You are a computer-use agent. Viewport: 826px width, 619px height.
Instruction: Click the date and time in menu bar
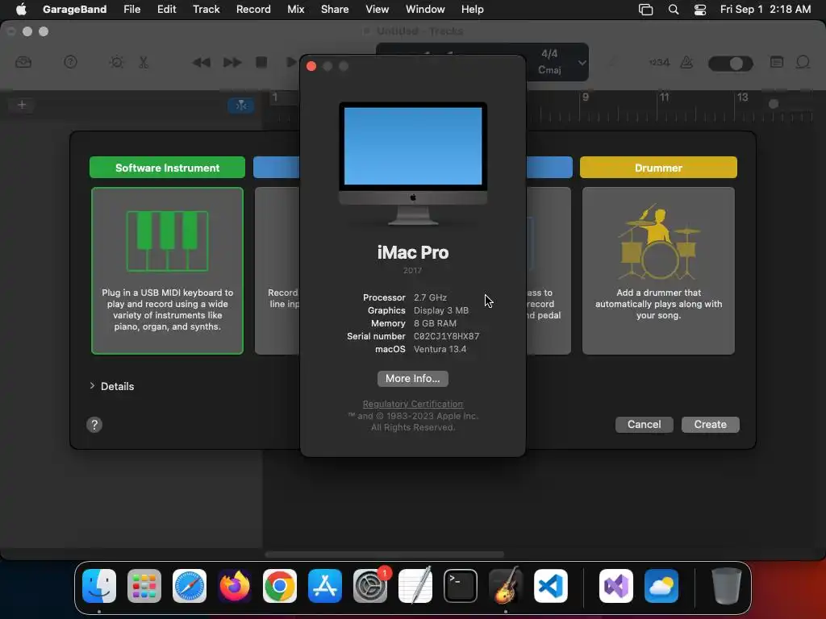tap(766, 9)
